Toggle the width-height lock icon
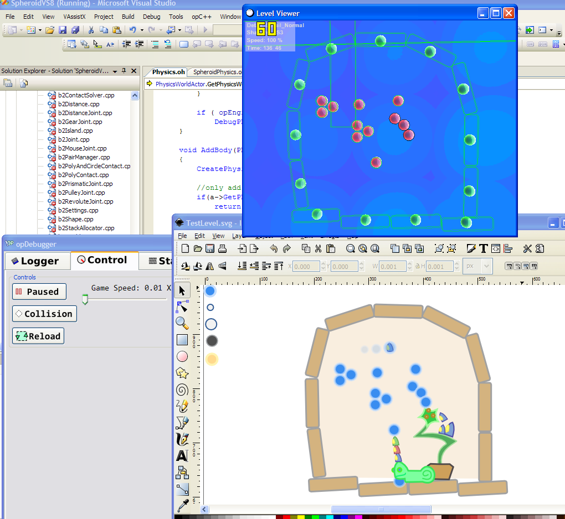565x519 pixels. (x=417, y=267)
